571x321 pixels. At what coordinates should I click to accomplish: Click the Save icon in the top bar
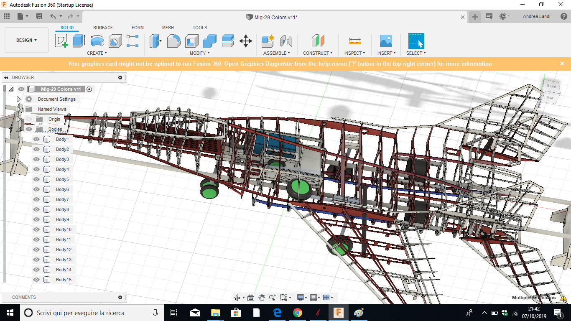pyautogui.click(x=39, y=16)
